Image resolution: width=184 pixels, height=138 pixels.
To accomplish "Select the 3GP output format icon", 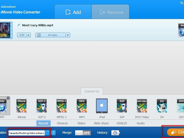I will (x=122, y=106).
